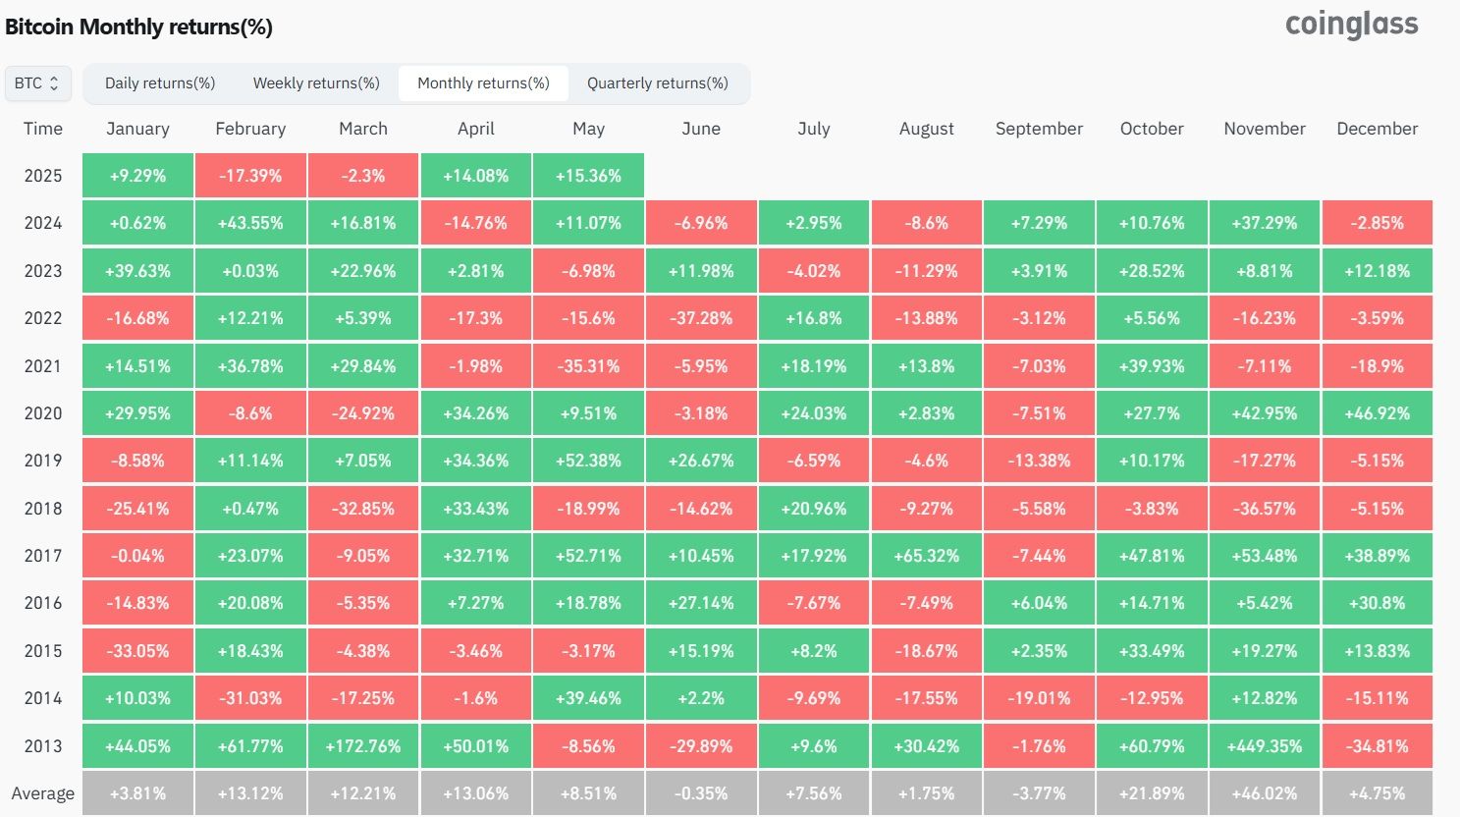Image resolution: width=1460 pixels, height=817 pixels.
Task: Click the up-down chevron beside BTC
Action: [54, 83]
